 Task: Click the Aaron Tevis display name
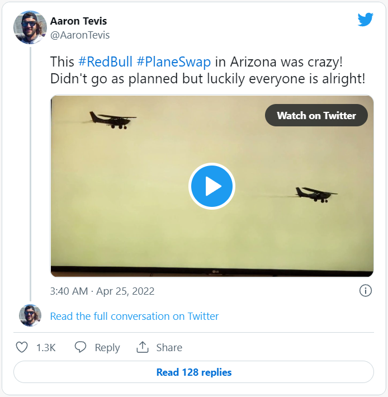[x=78, y=21]
